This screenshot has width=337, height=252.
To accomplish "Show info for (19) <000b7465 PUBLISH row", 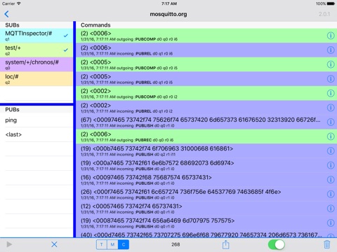I will [331, 151].
